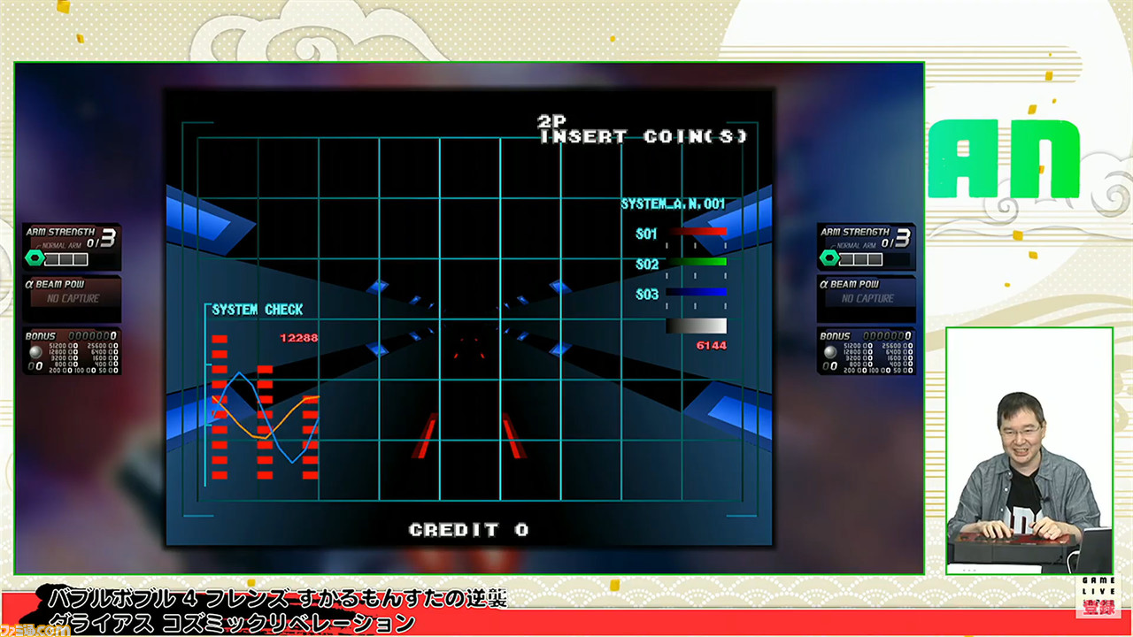Image resolution: width=1133 pixels, height=637 pixels.
Task: Click the S01 red level bar
Action: tap(697, 232)
